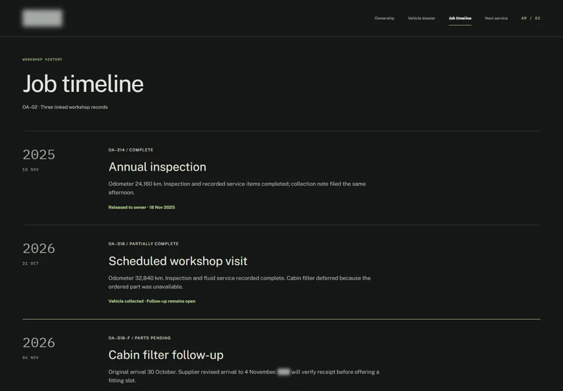Click 'Vehicle collected · Follow-up remains open' note
Image resolution: width=563 pixels, height=391 pixels.
click(152, 301)
